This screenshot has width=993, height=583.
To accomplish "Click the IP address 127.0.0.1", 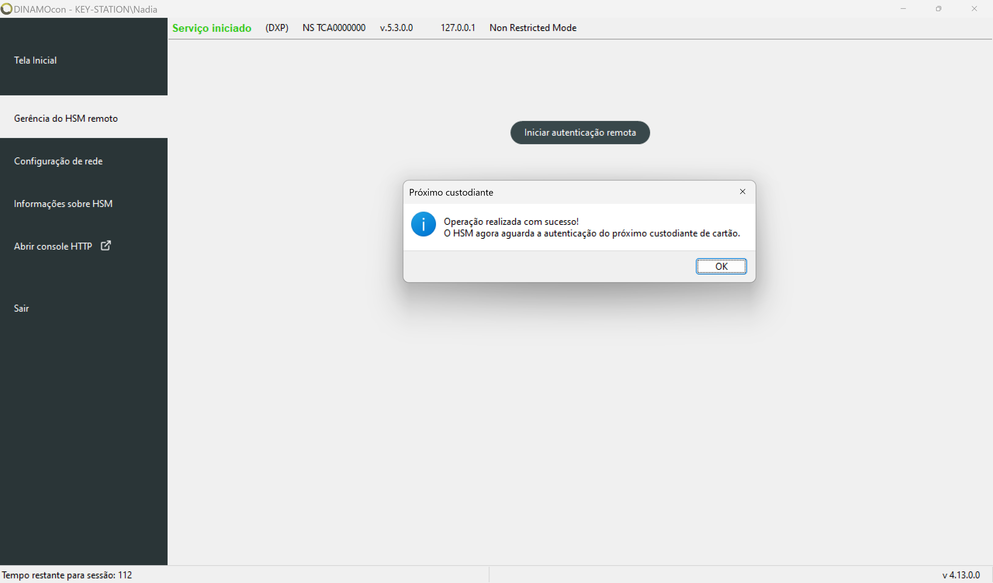I will [457, 28].
